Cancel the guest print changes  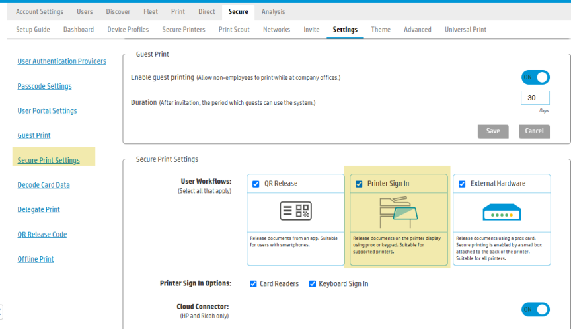[534, 131]
